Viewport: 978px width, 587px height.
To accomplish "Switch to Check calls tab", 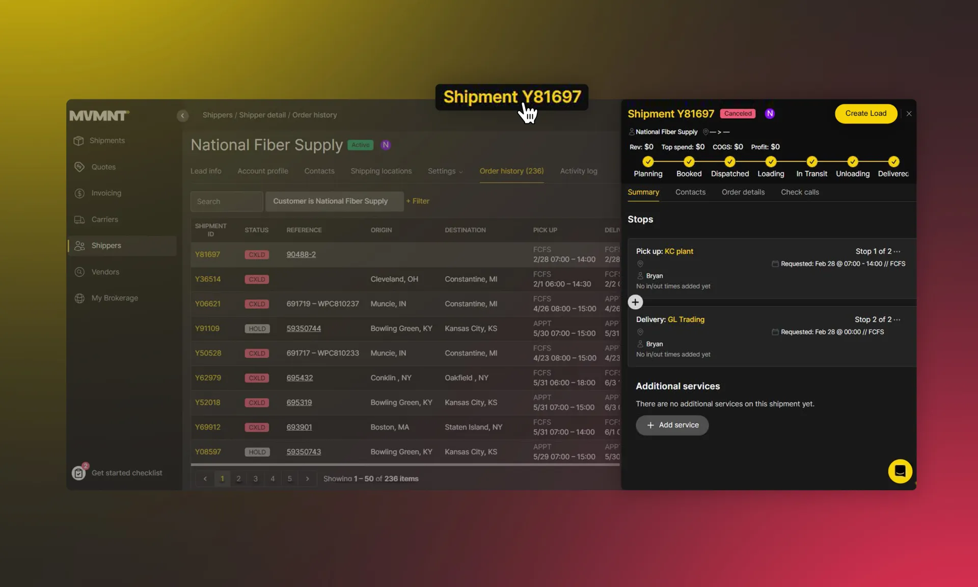I will tap(800, 192).
